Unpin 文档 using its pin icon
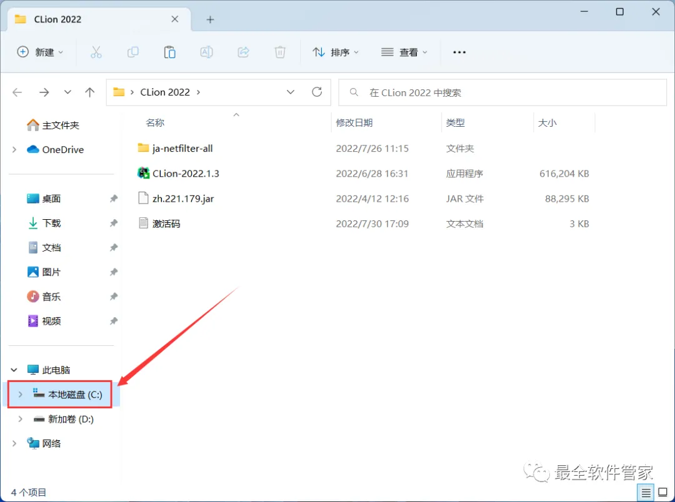675x502 pixels. click(114, 248)
